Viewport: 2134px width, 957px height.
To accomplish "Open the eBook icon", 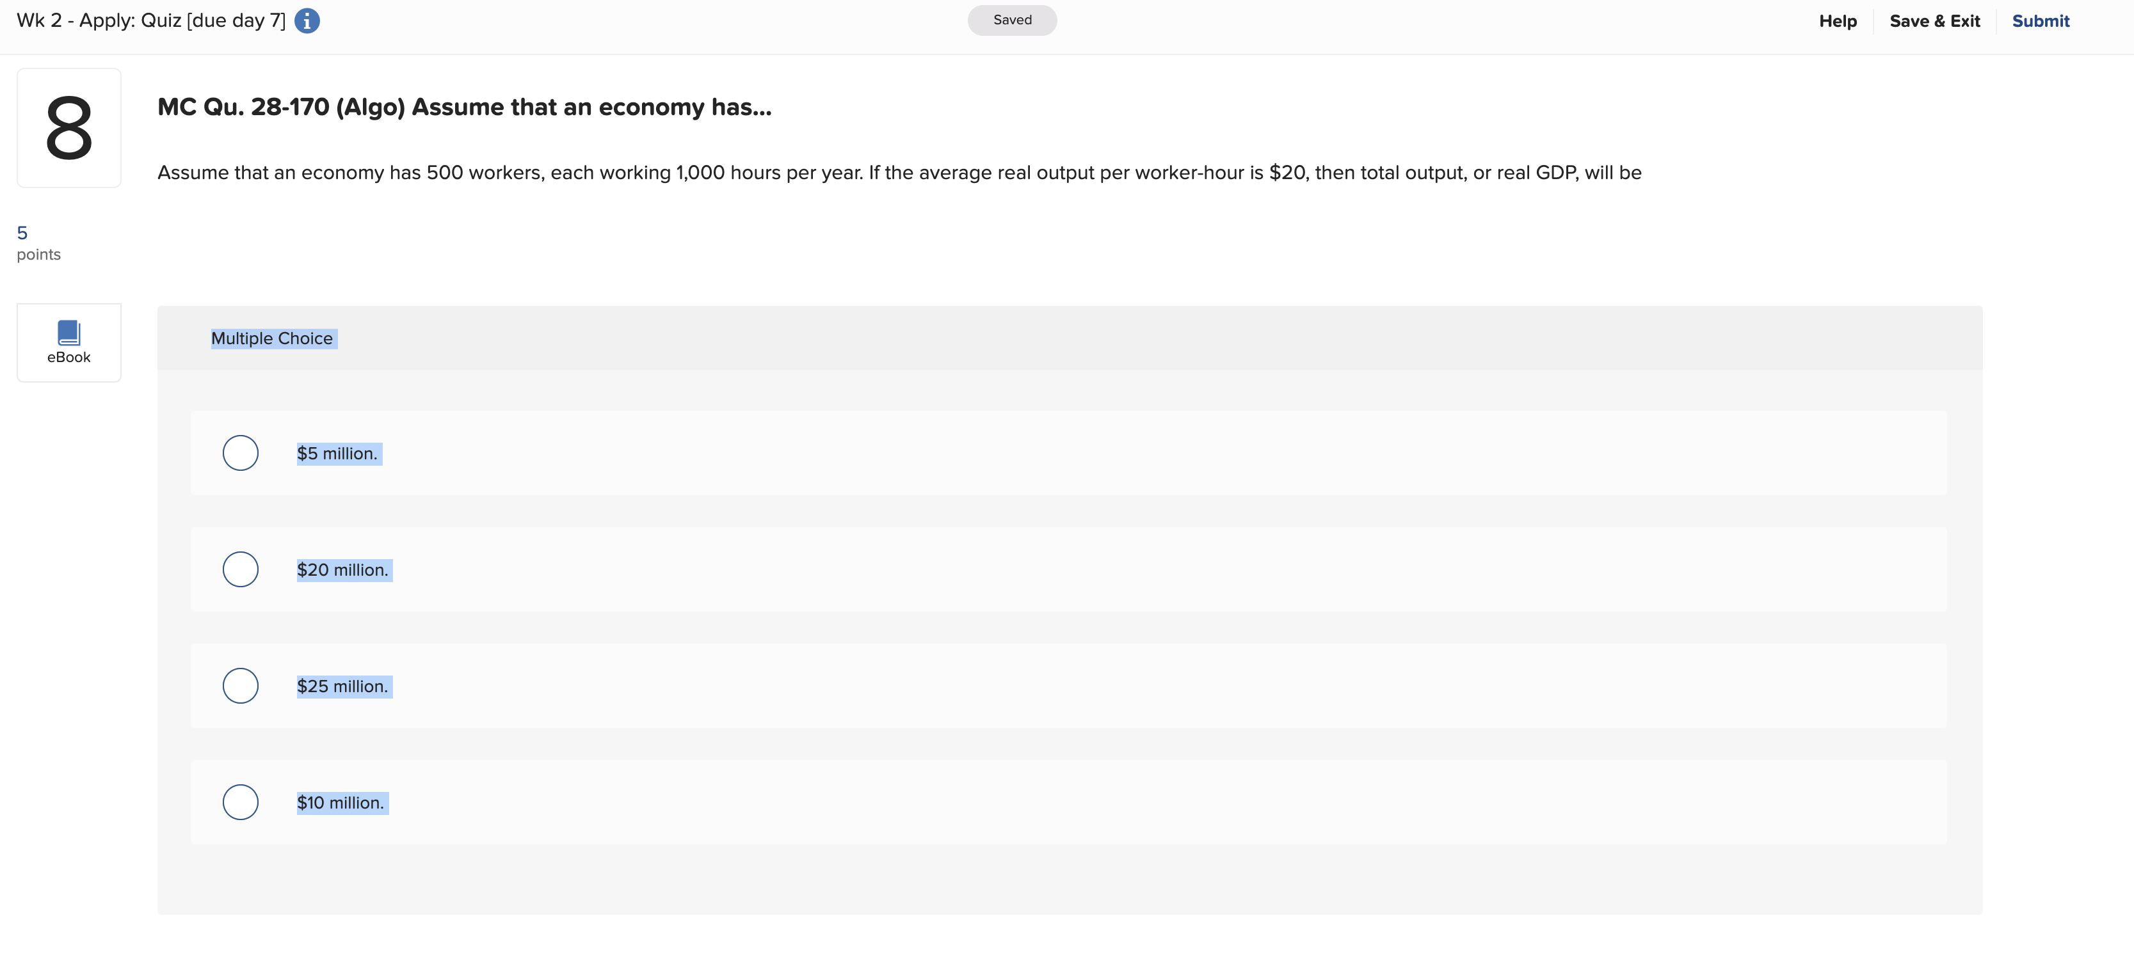I will click(x=68, y=342).
